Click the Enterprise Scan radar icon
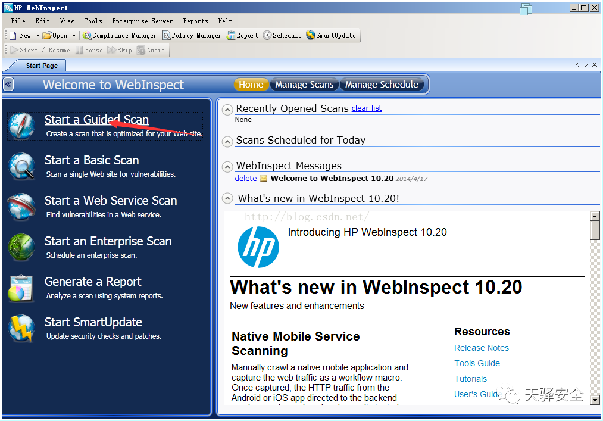Screen dimensions: 603x421 click(x=21, y=247)
